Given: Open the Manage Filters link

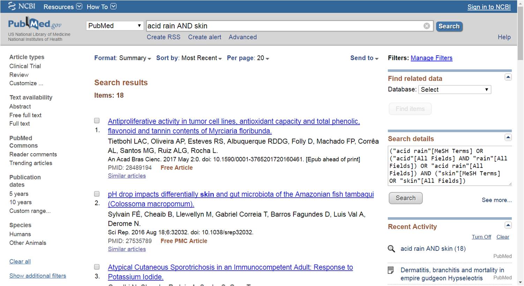Looking at the screenshot, I should point(431,58).
